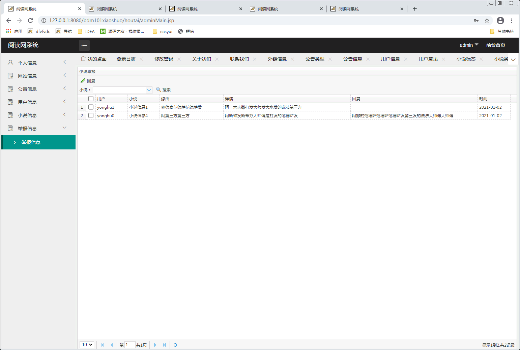Check the row for yonghu1
Viewport: 520px width, 350px height.
91,107
